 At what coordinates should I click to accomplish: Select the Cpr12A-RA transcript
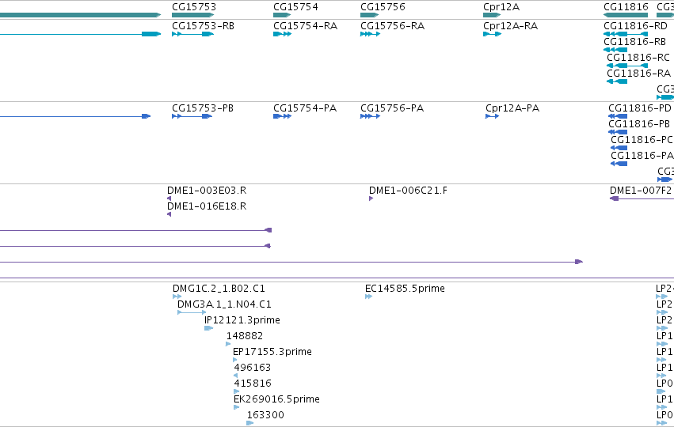[x=492, y=34]
